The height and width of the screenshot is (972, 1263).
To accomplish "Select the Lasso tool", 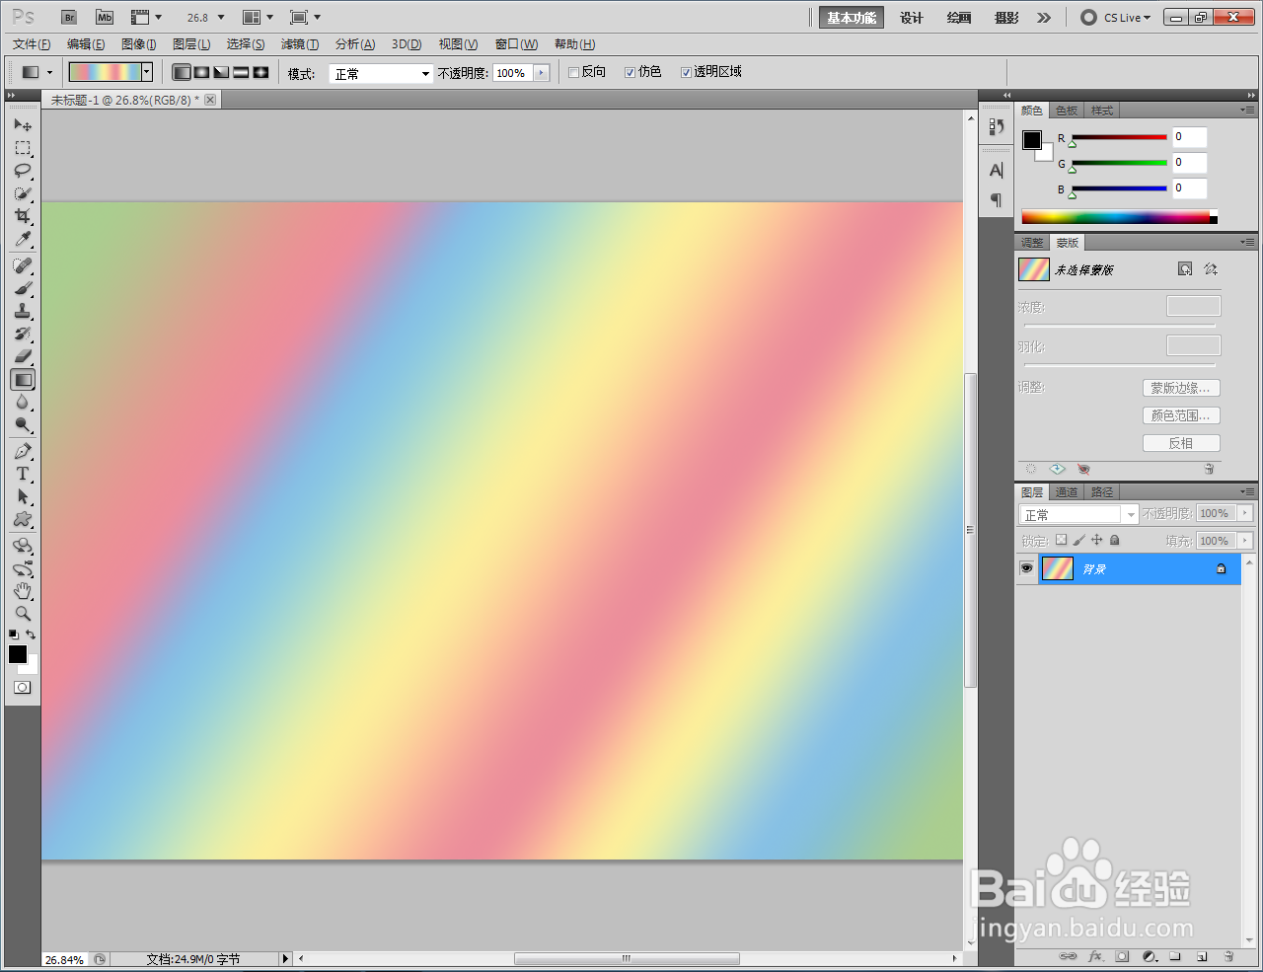I will 23,171.
